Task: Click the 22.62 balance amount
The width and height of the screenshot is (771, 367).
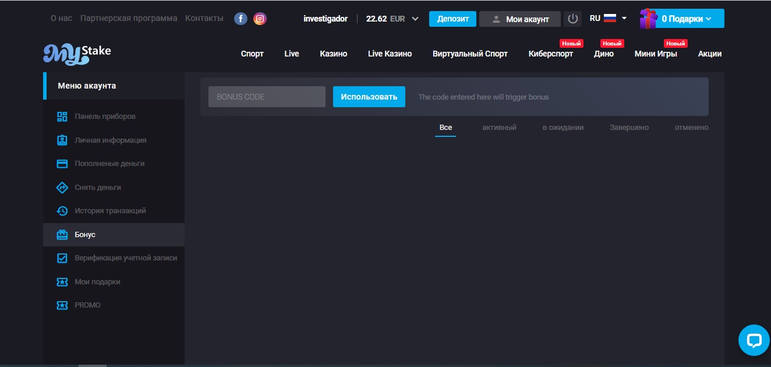Action: [376, 19]
